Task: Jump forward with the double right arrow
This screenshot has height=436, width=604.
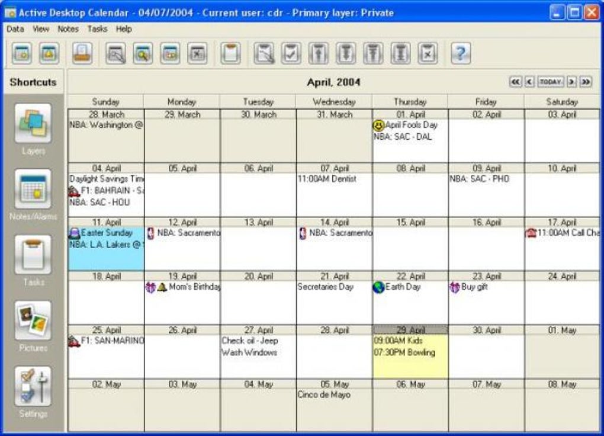Action: click(x=586, y=82)
